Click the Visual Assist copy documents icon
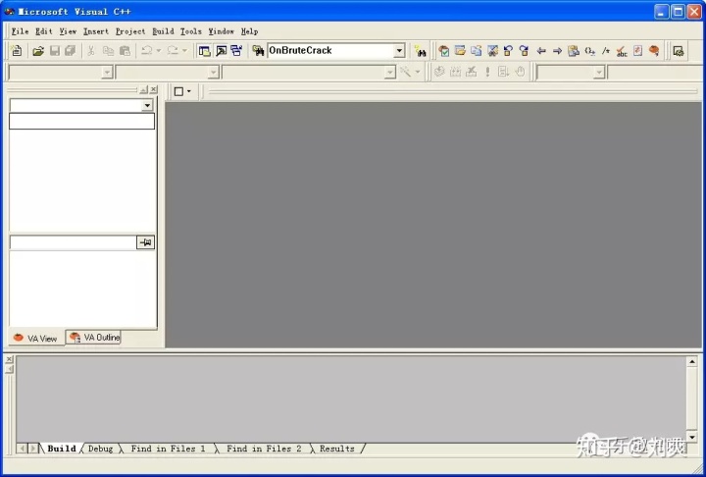 tap(476, 50)
